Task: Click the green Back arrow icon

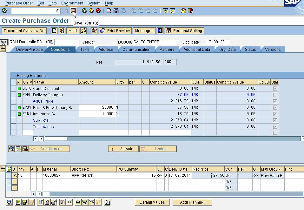Action: click(x=84, y=10)
